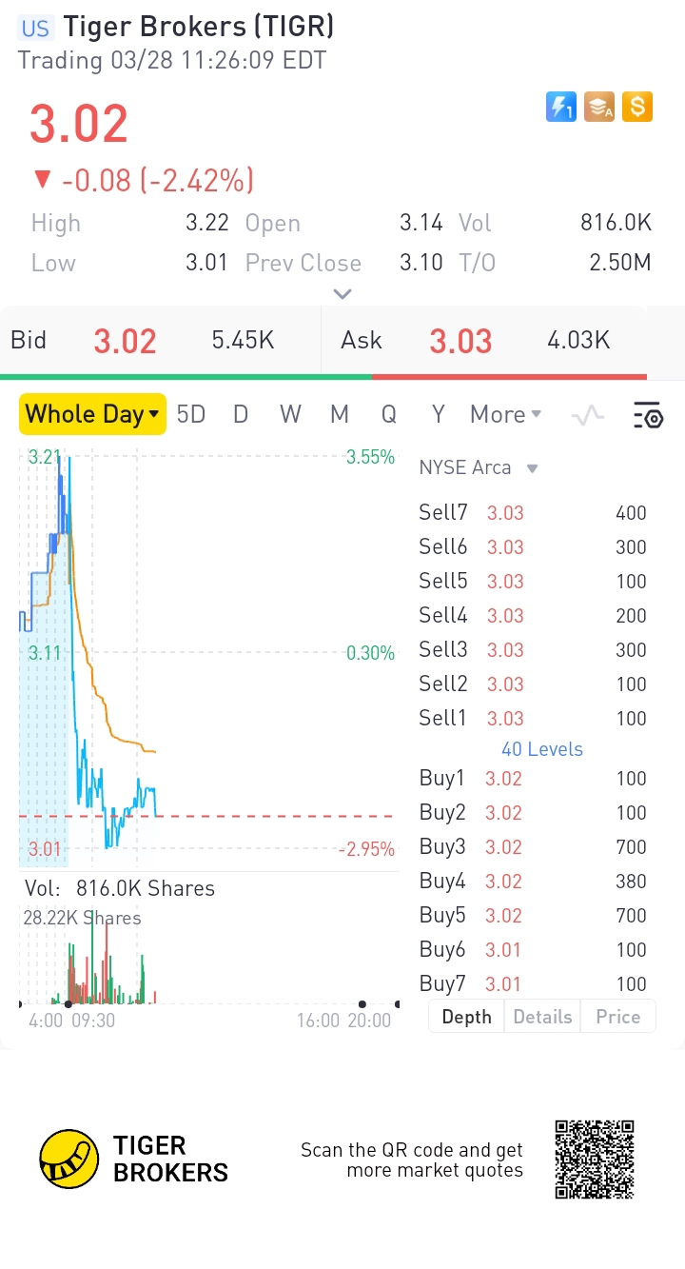Tap the Scan the QR code text
Viewport: 685px width, 1269px height.
click(x=412, y=1160)
